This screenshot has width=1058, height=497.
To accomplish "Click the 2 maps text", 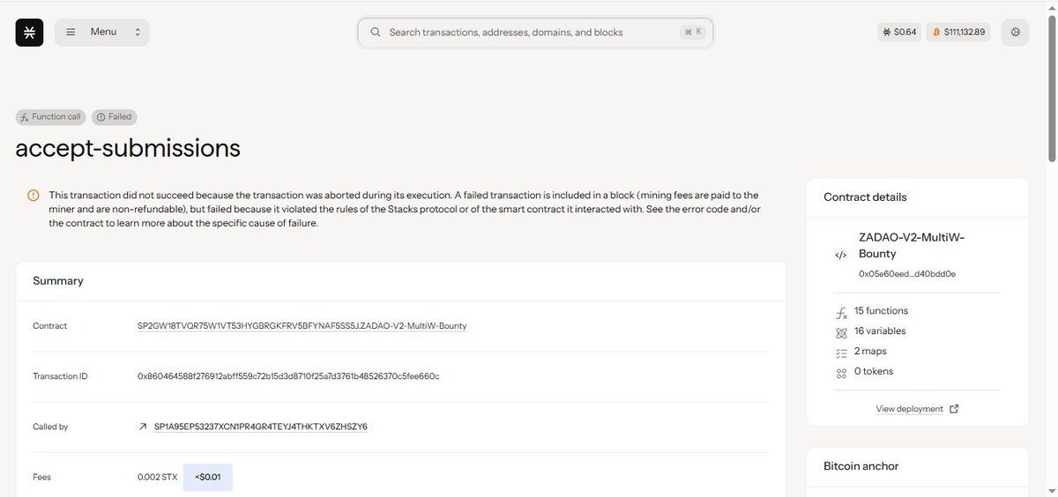I will pyautogui.click(x=872, y=352).
